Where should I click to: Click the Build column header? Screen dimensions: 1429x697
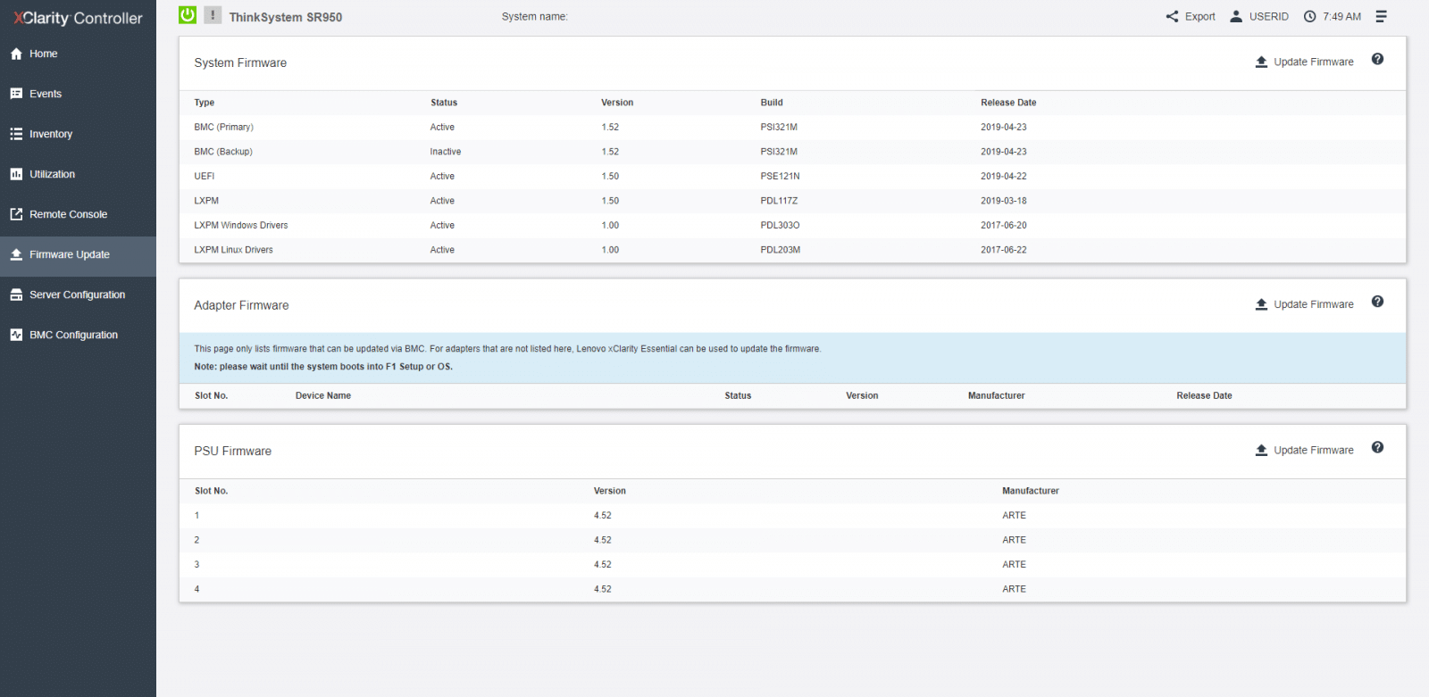(772, 103)
